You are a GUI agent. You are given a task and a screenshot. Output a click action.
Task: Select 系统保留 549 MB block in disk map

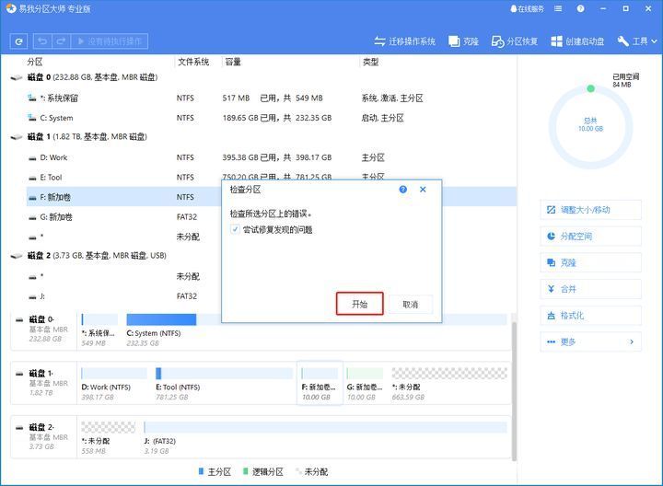pos(99,330)
